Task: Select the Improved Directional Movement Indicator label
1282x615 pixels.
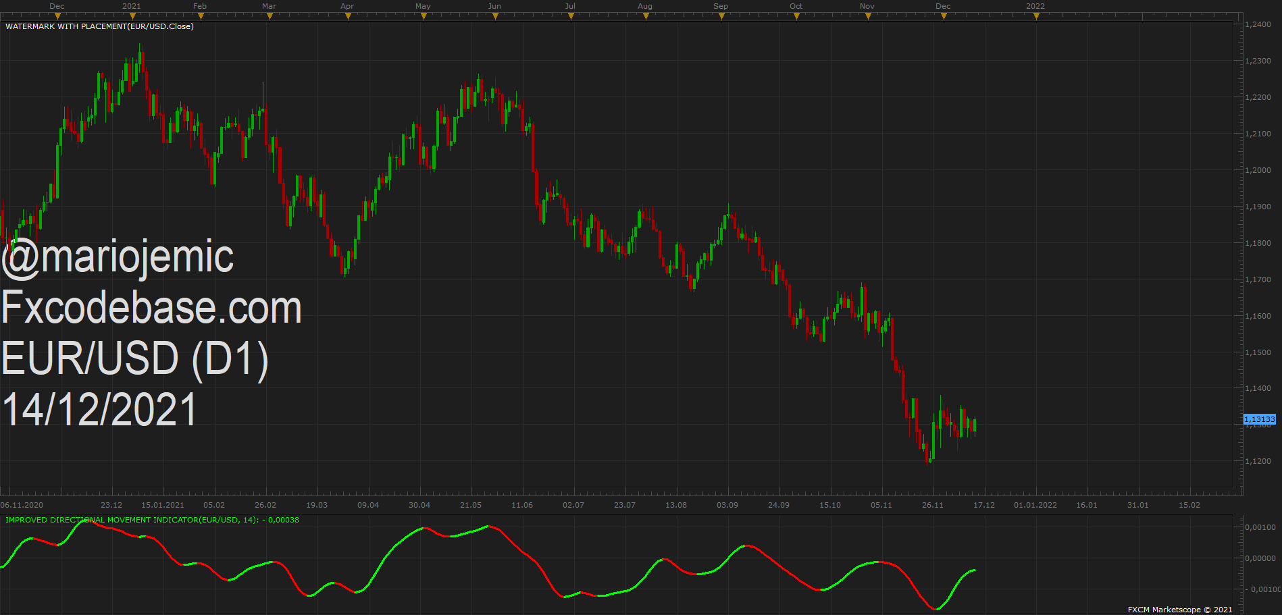Action: click(x=152, y=520)
